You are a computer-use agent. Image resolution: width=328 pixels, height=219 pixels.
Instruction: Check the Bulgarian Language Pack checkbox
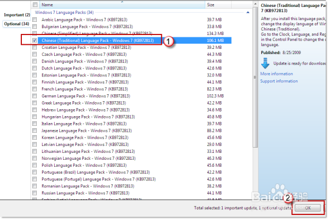click(35, 26)
